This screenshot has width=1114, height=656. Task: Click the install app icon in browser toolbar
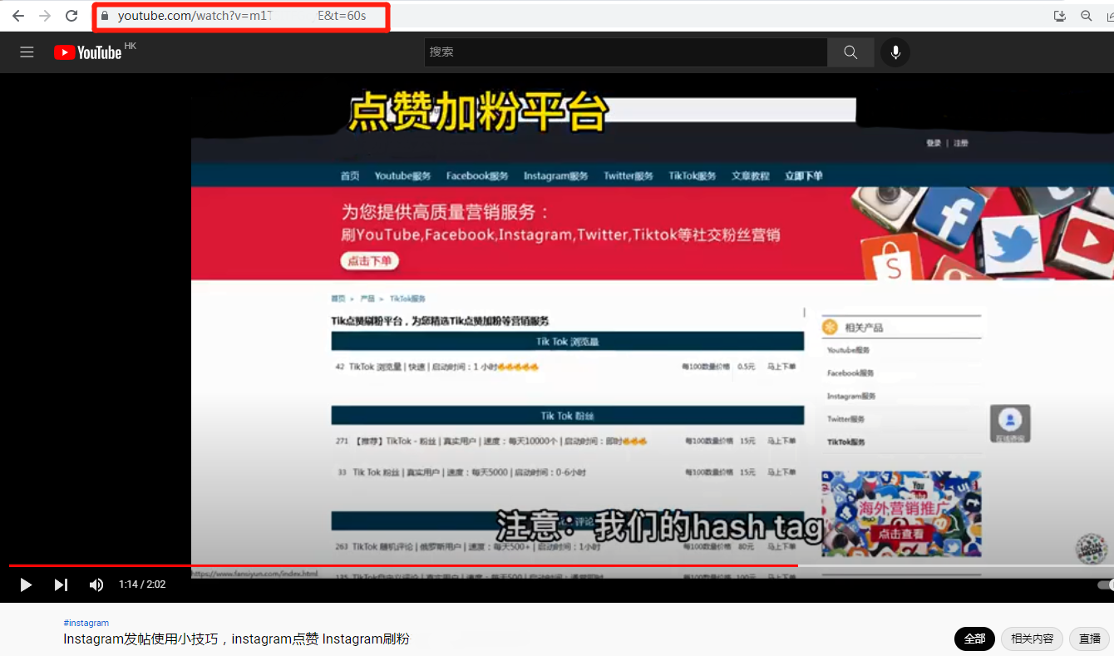coord(1060,16)
